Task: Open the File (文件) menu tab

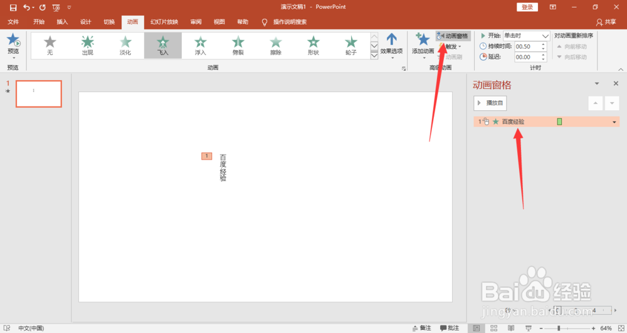Action: [13, 22]
